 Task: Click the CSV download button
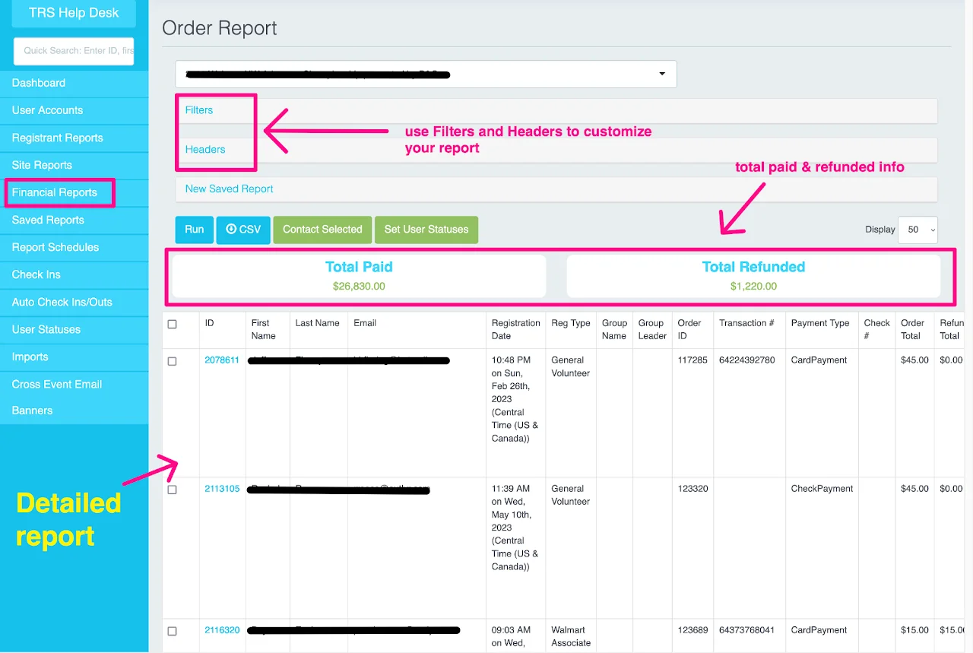(243, 230)
